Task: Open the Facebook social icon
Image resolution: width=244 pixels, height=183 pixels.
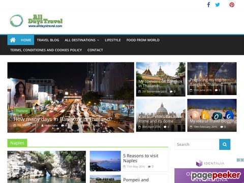Action: coord(208,5)
